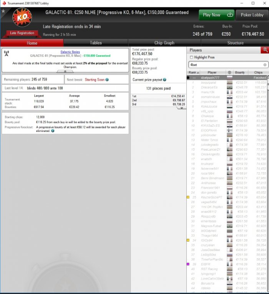Click yellow color tag beside KeyzerSozePT

pyautogui.click(x=188, y=197)
